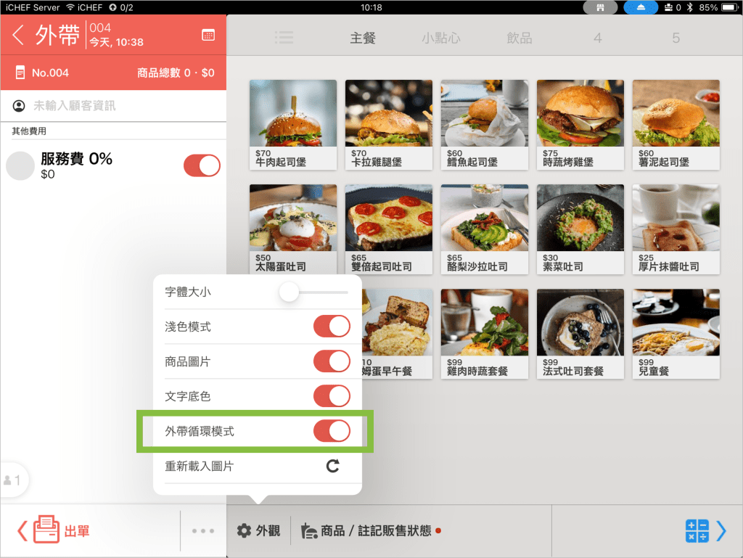Screen dimensions: 743x558
Task: Open 商品 / 註記販售狀態 settings
Action: click(x=370, y=530)
